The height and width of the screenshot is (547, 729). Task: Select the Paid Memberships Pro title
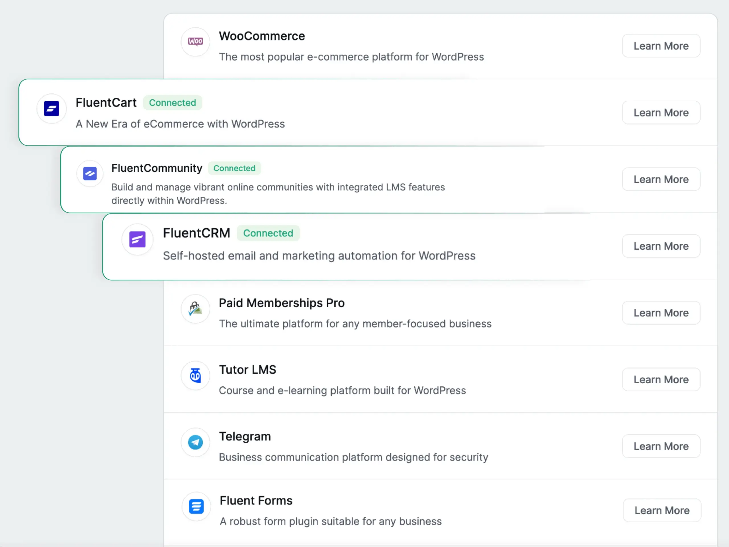(x=282, y=303)
